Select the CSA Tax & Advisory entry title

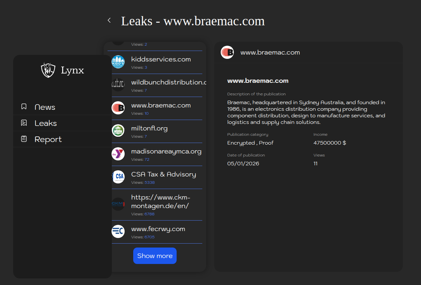tap(163, 175)
